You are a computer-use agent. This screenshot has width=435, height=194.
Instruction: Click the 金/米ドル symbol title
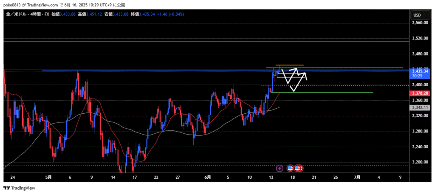click(x=20, y=14)
